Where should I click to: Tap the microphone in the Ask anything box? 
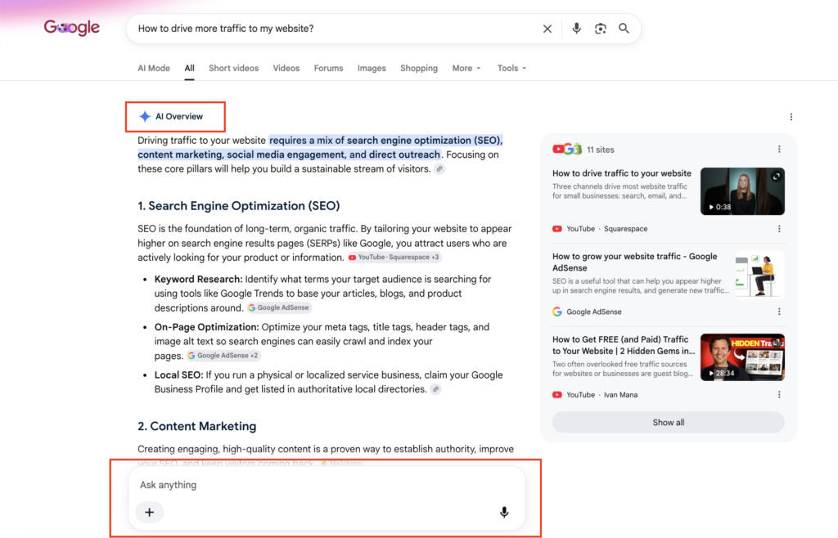[x=504, y=513]
